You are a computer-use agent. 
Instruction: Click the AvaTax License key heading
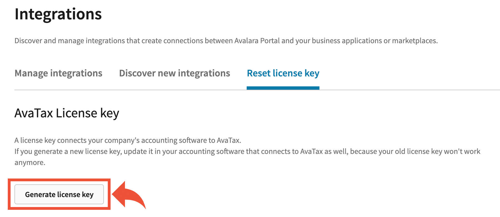click(67, 113)
